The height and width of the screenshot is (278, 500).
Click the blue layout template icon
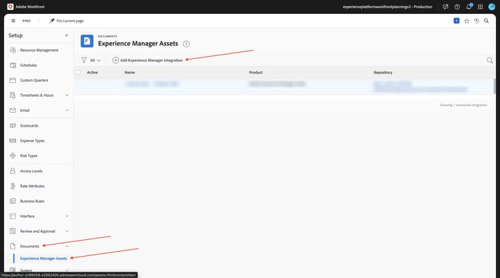(456, 21)
